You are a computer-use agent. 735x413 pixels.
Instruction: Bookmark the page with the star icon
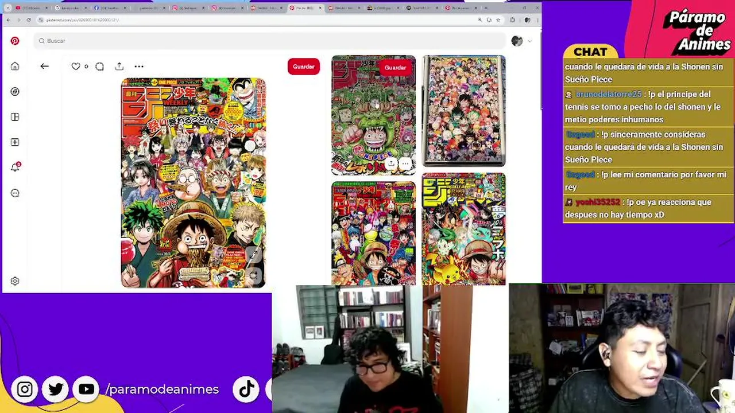point(497,20)
